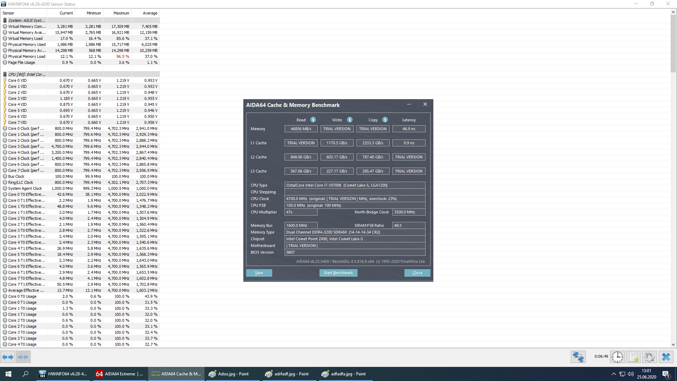Switch to AIDA64 Extreme taskbar item

point(120,374)
